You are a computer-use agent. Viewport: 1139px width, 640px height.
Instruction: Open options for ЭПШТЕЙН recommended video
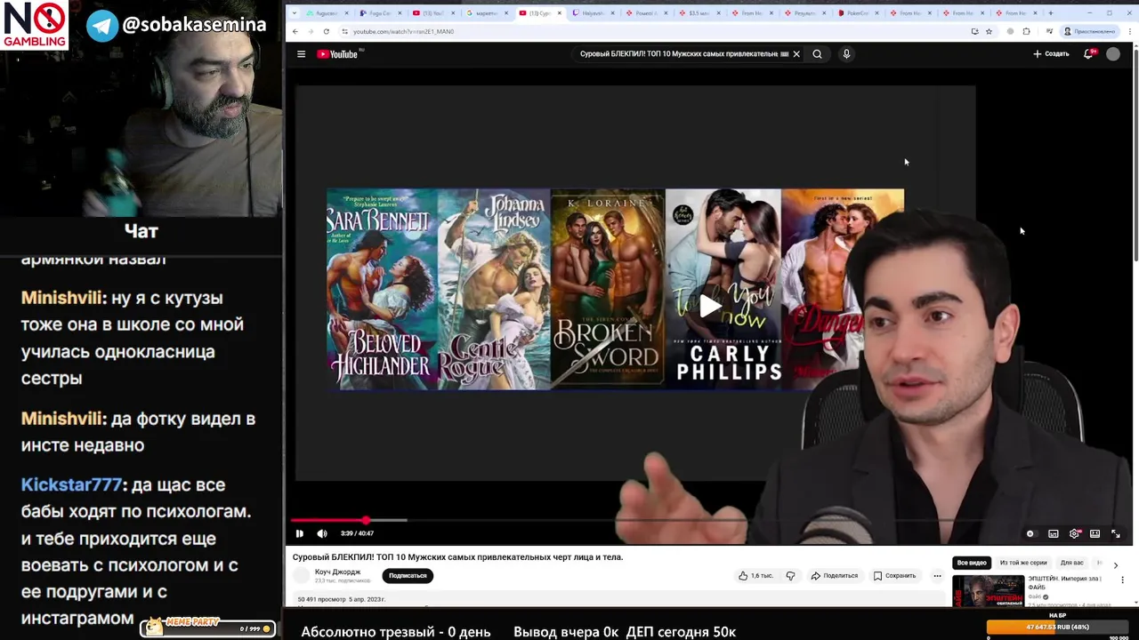pyautogui.click(x=1122, y=580)
